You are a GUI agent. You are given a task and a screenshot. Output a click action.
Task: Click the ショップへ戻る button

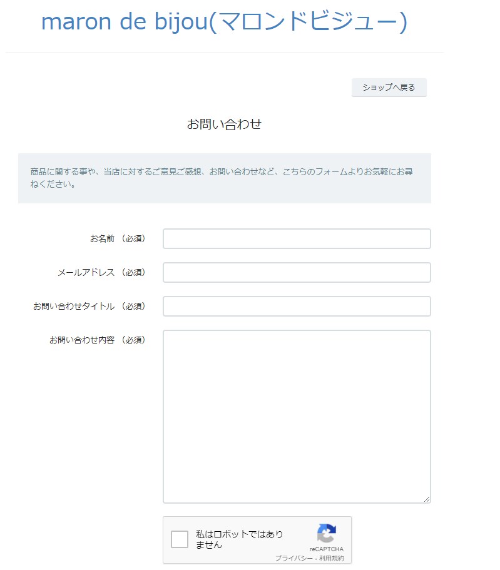coord(389,87)
